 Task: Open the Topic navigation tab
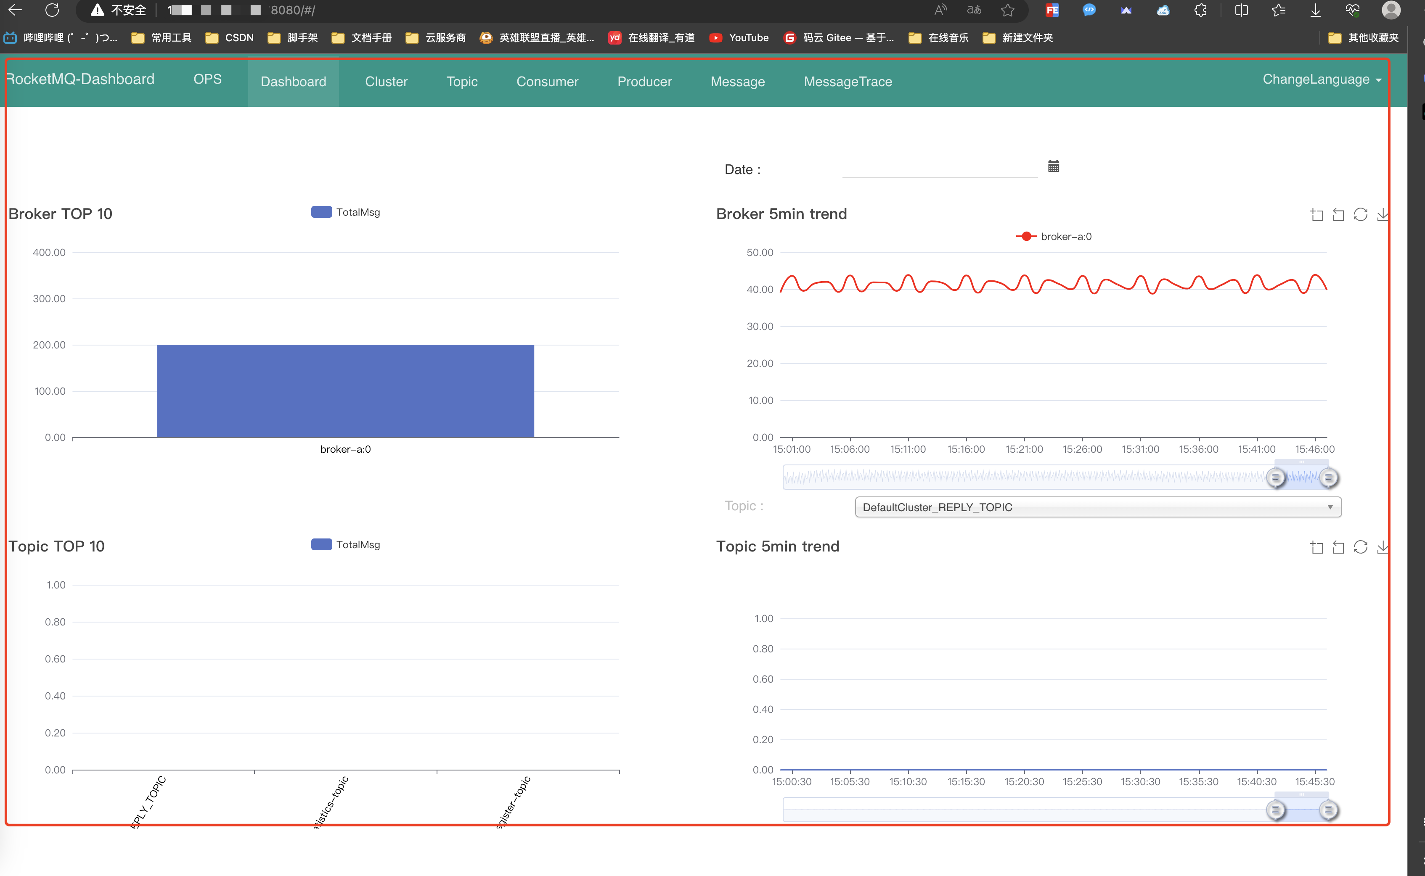pyautogui.click(x=462, y=82)
